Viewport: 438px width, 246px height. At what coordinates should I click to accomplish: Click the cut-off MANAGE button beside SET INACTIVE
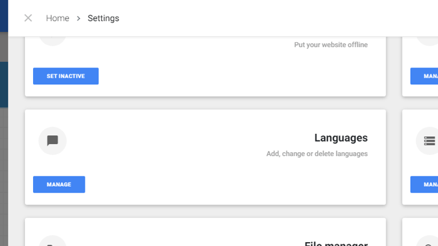coord(424,76)
